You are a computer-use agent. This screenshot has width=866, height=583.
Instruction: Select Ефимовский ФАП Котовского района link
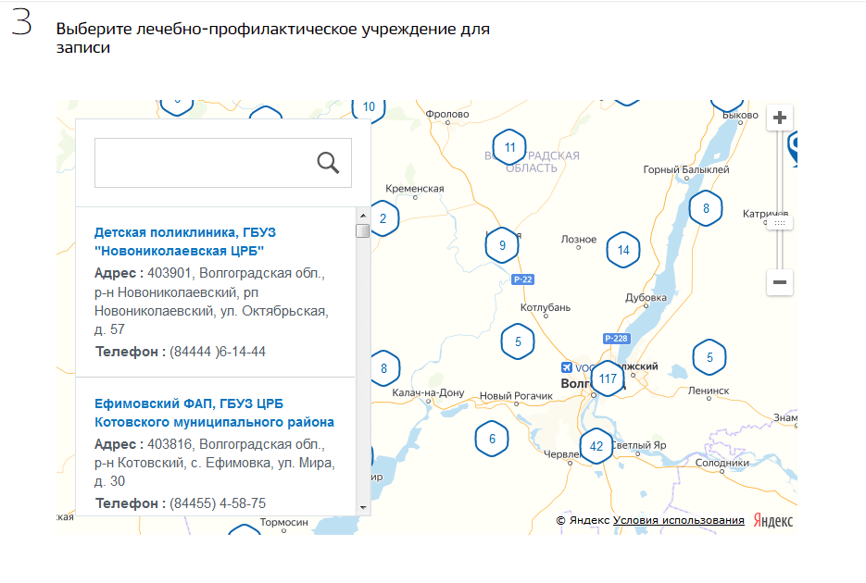coord(214,413)
